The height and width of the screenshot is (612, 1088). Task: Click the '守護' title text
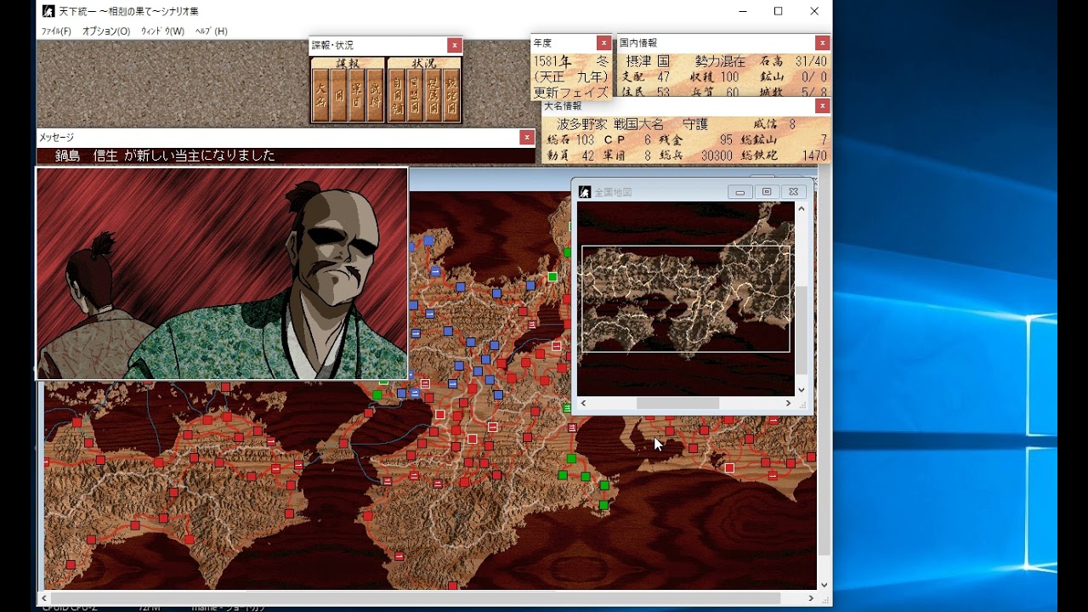pyautogui.click(x=695, y=124)
